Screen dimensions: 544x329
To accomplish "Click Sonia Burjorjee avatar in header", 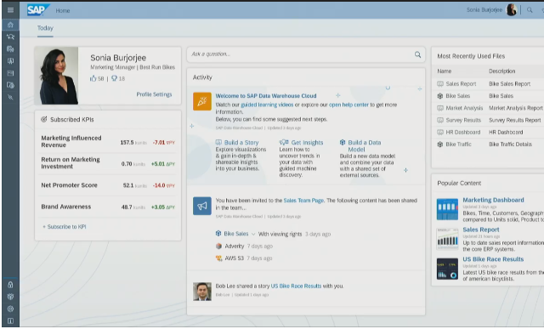I will pyautogui.click(x=512, y=9).
